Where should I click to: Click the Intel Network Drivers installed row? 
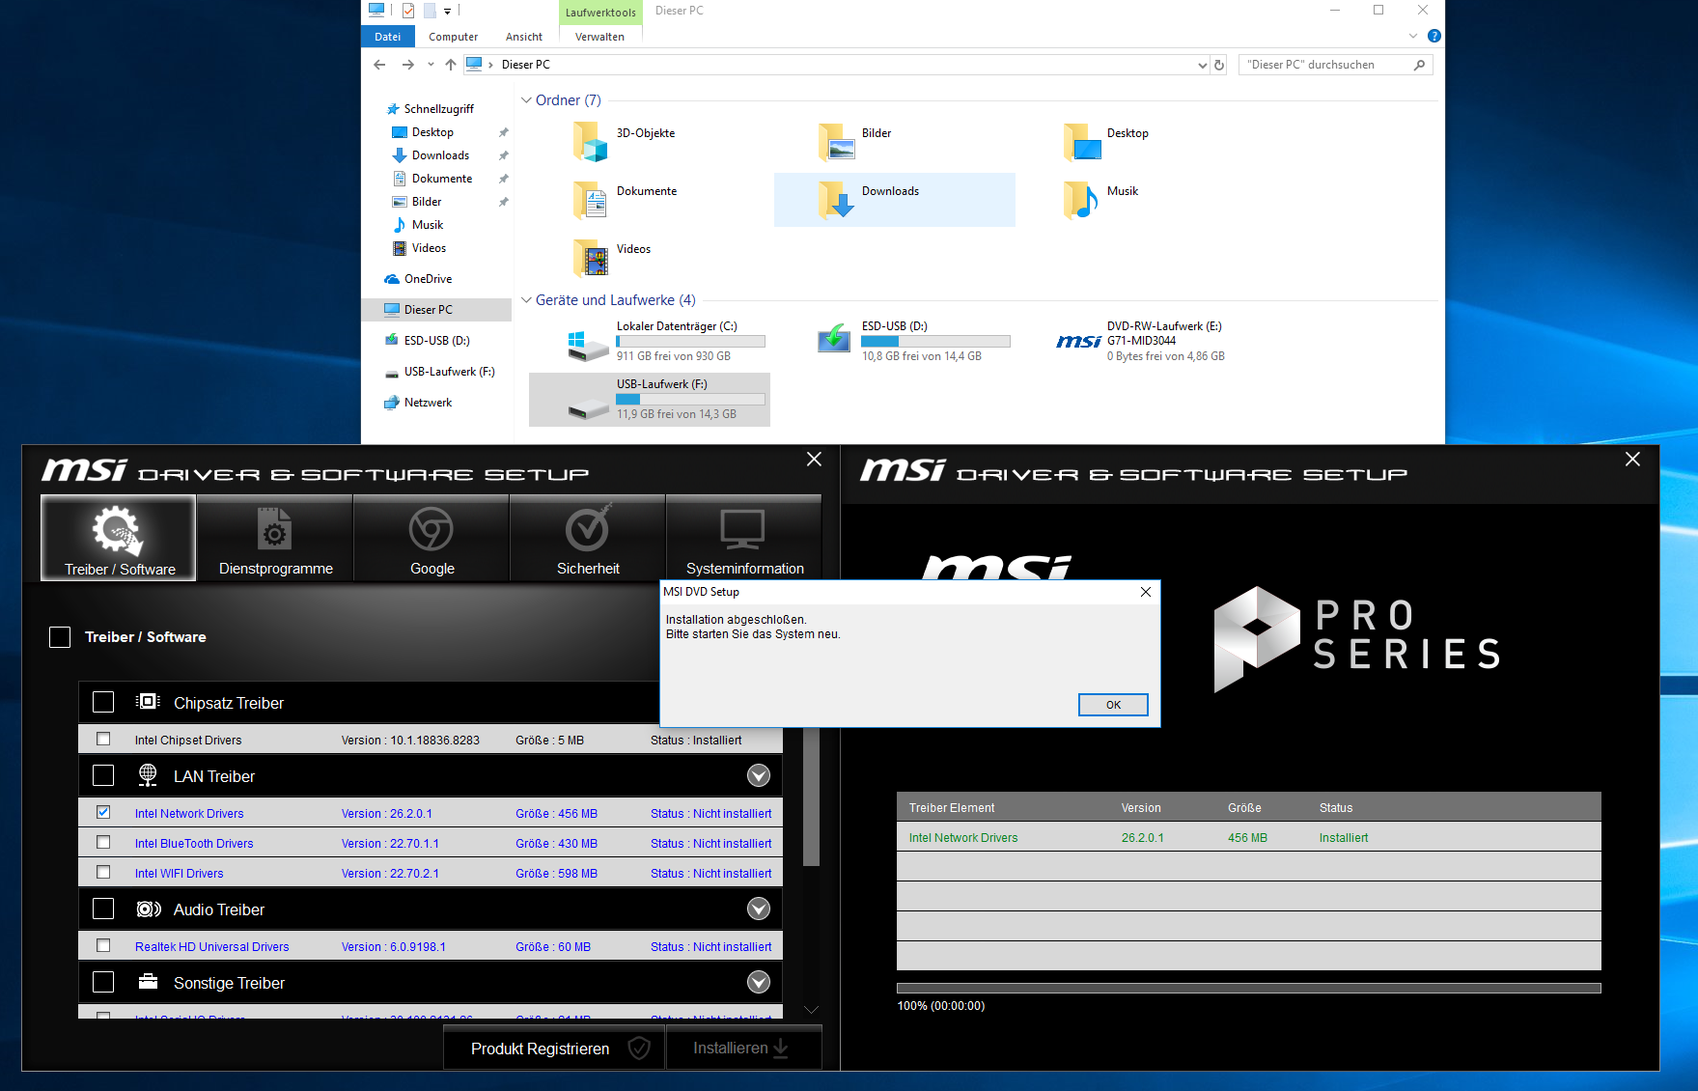[x=1248, y=837]
